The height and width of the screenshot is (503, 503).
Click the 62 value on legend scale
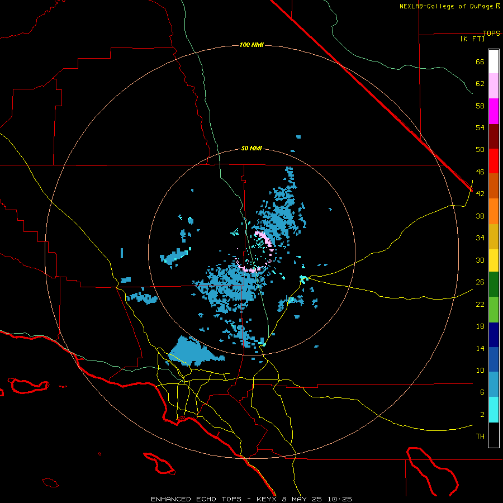tap(480, 84)
